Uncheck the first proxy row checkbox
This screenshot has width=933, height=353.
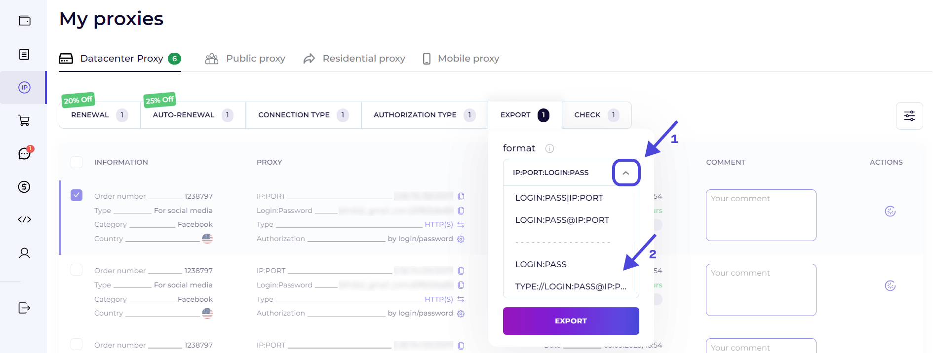point(77,195)
